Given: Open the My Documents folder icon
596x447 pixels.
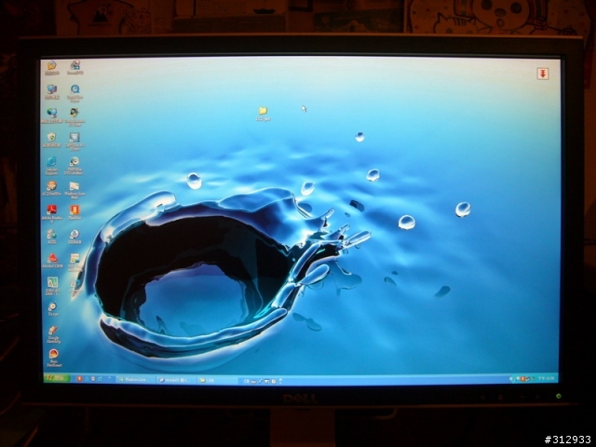Looking at the screenshot, I should (x=52, y=68).
